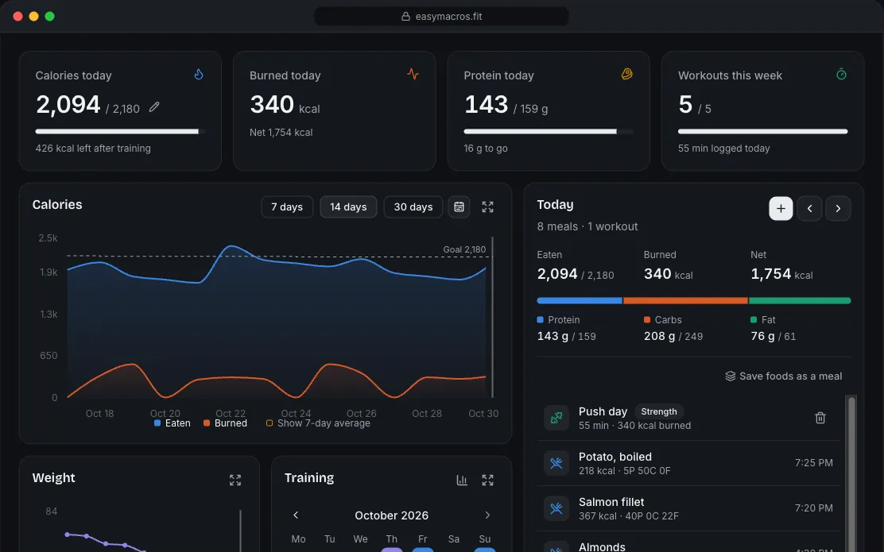Image resolution: width=884 pixels, height=552 pixels.
Task: Open the Salmon fillet food entry
Action: [688, 508]
